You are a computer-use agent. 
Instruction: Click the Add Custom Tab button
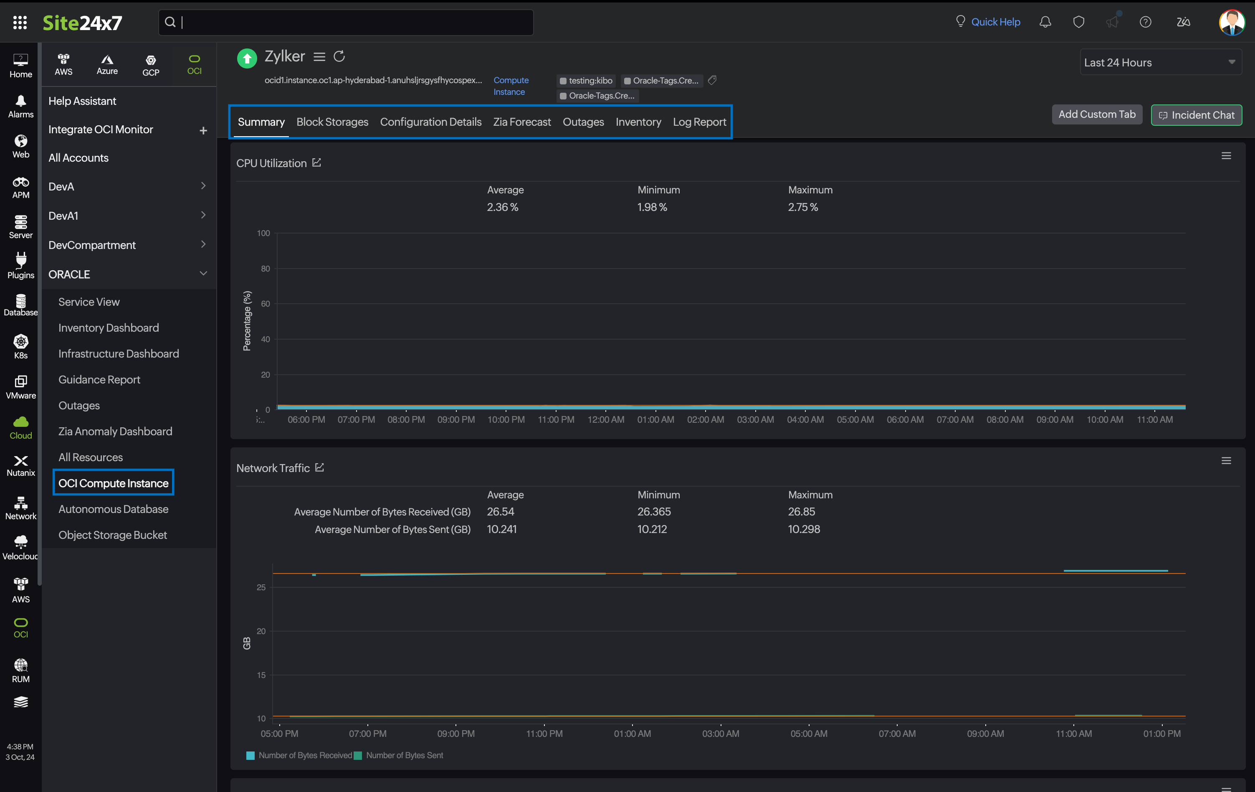(x=1097, y=114)
